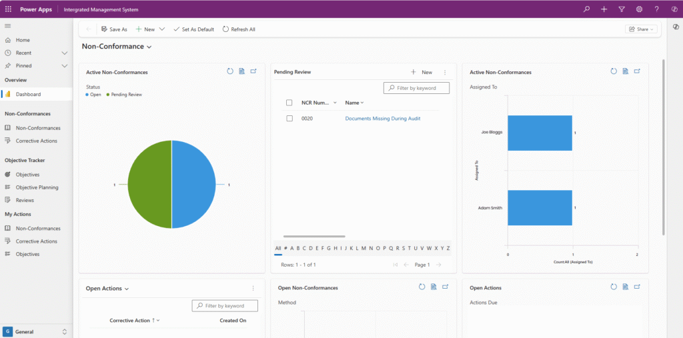
Task: Collapse the left navigation hamburger menu
Action: [x=8, y=25]
